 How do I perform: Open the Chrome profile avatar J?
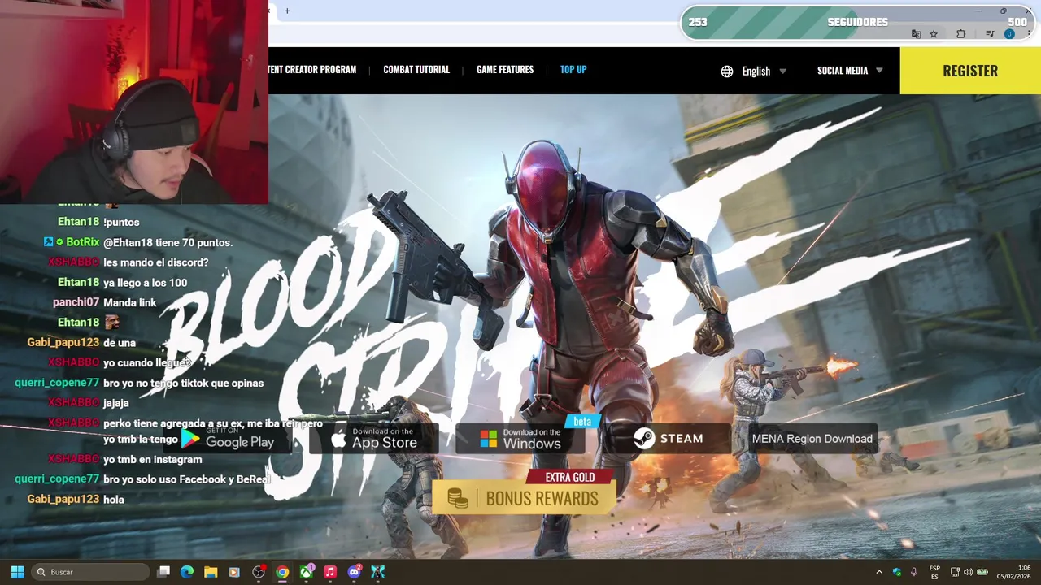coord(1009,34)
